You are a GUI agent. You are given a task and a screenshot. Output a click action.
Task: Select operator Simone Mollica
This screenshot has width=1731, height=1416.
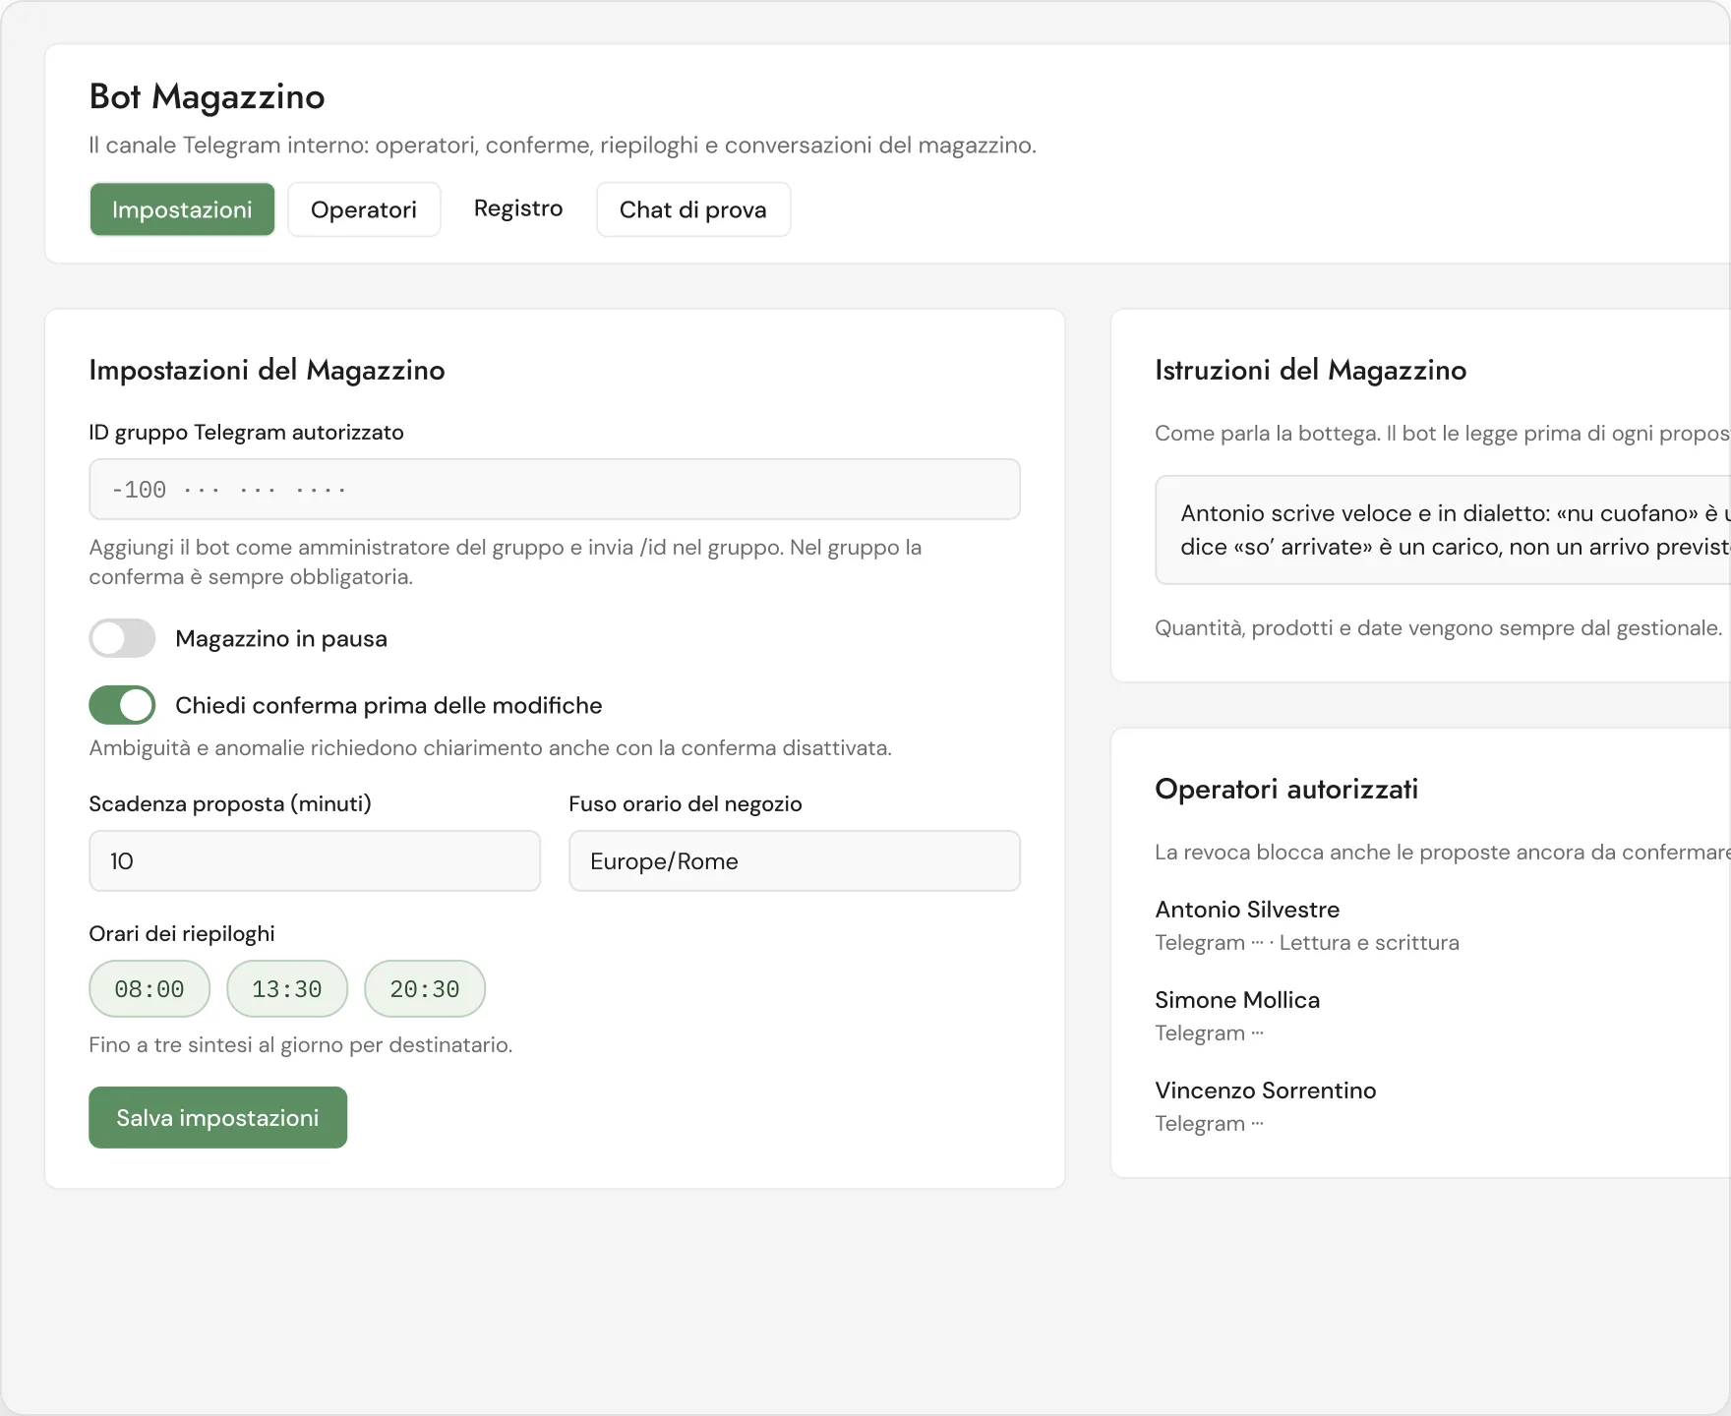pyautogui.click(x=1237, y=1000)
